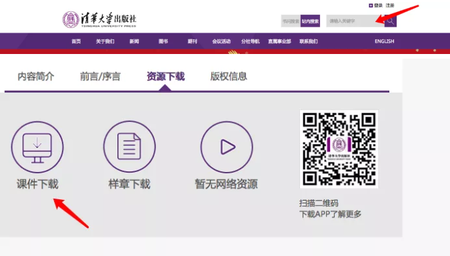Open 直属事业部 in navigation bar
This screenshot has width=450, height=256.
point(279,41)
